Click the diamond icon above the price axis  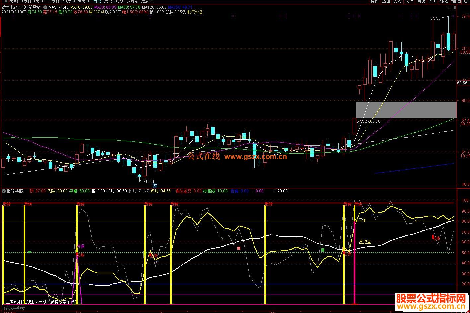447,7
